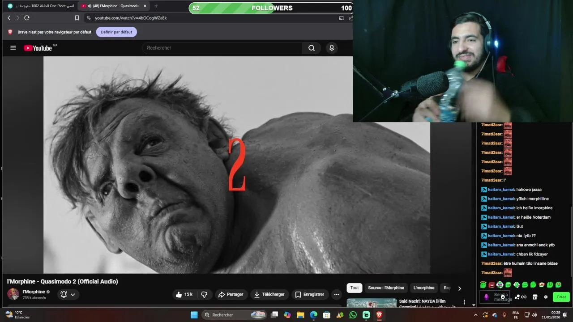Open the YouTube hamburger guide menu

[x=13, y=48]
